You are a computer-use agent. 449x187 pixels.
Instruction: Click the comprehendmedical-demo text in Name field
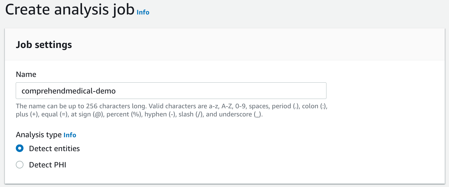pyautogui.click(x=69, y=91)
